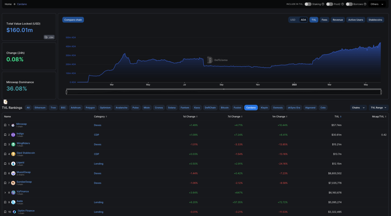Click left handle of chart range slider
This screenshot has width=391, height=216.
point(66,92)
